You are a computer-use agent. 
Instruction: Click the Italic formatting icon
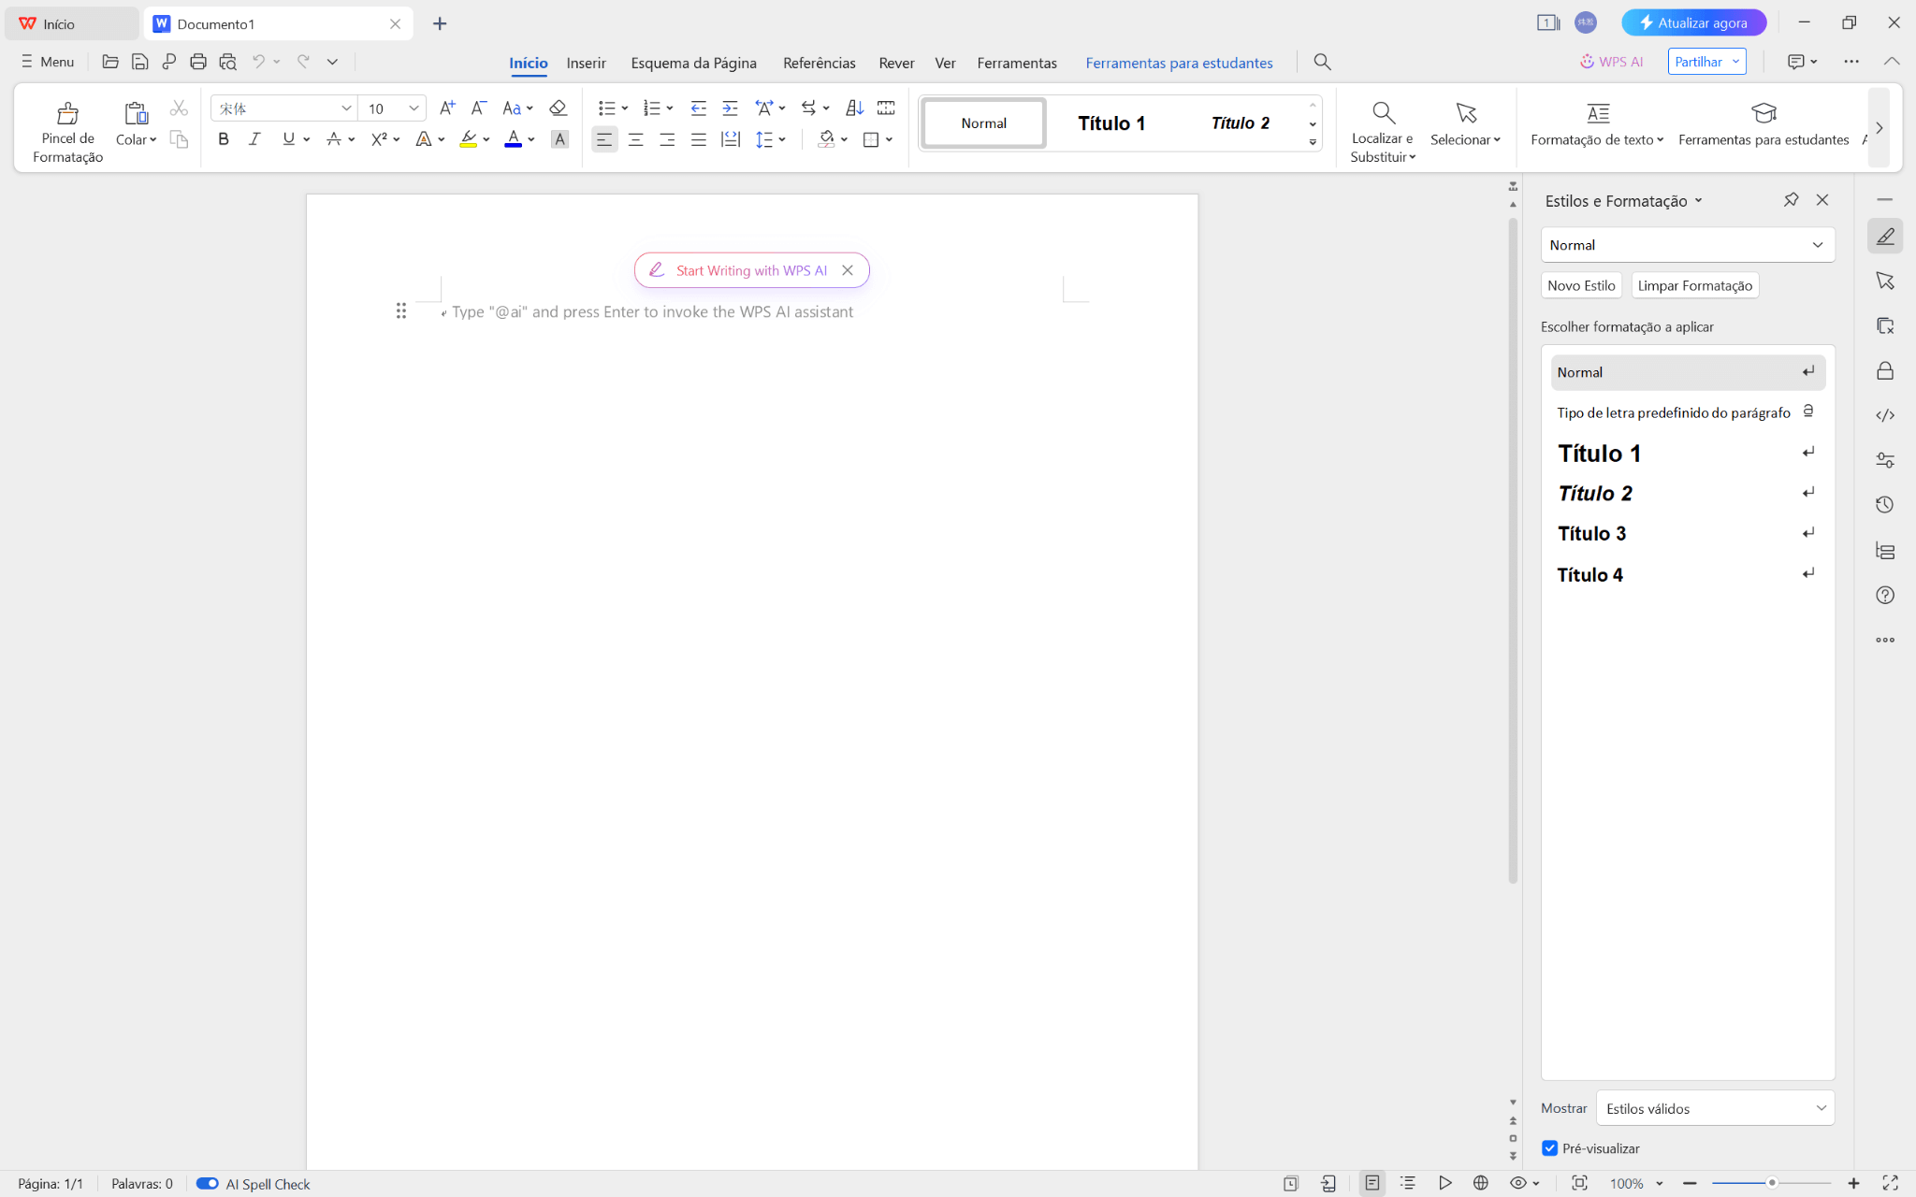[254, 139]
